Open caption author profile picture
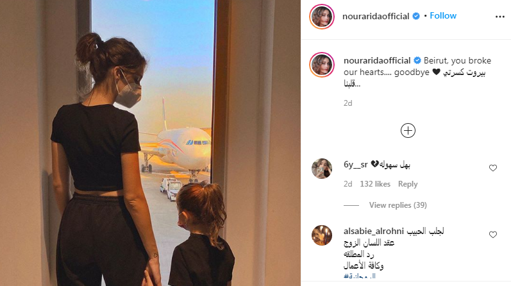 (322, 65)
